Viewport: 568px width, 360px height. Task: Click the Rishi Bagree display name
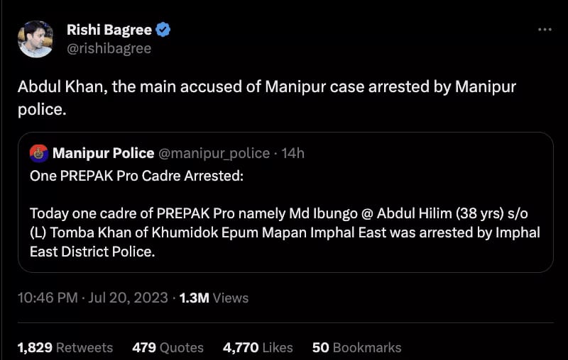(x=109, y=30)
